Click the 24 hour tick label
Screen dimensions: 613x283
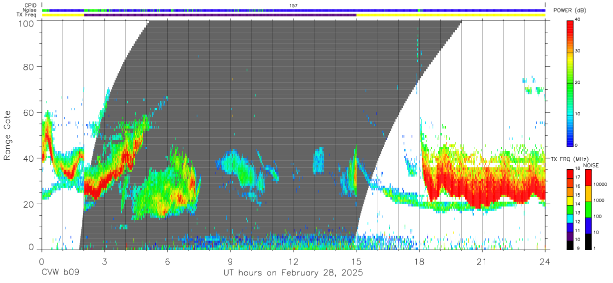coord(545,262)
